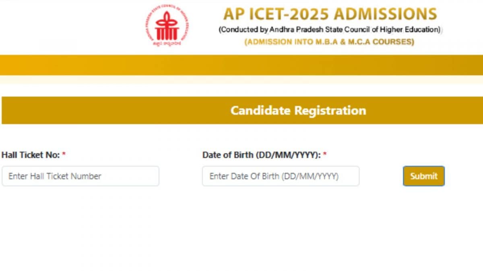This screenshot has height=271, width=483.
Task: Click ADMISSIONS in the main page title
Action: 385,14
